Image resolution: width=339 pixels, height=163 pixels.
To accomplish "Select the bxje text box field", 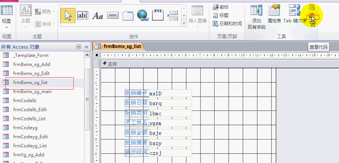I will tap(171, 133).
